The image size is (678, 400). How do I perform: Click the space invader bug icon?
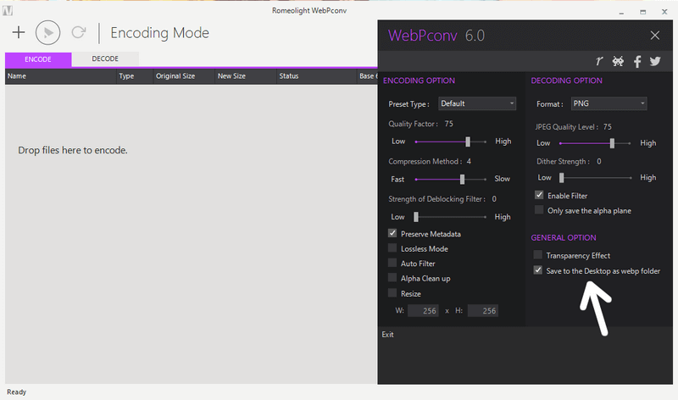618,61
